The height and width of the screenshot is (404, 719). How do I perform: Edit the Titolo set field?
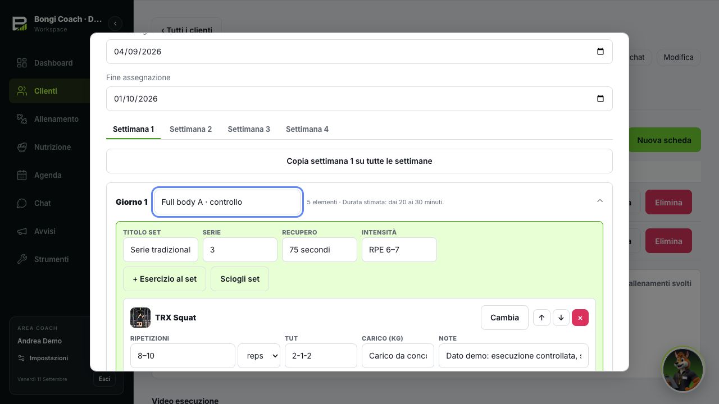(x=161, y=250)
